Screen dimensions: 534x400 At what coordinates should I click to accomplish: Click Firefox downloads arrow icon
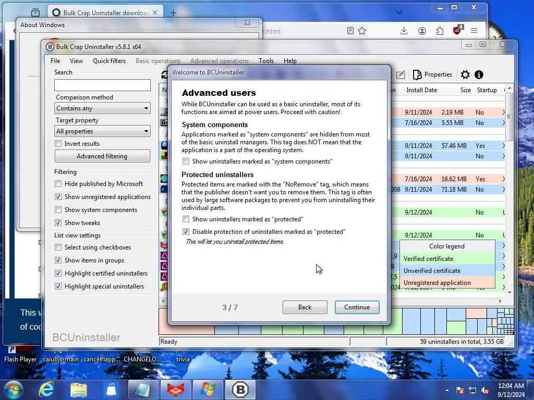coord(404,31)
